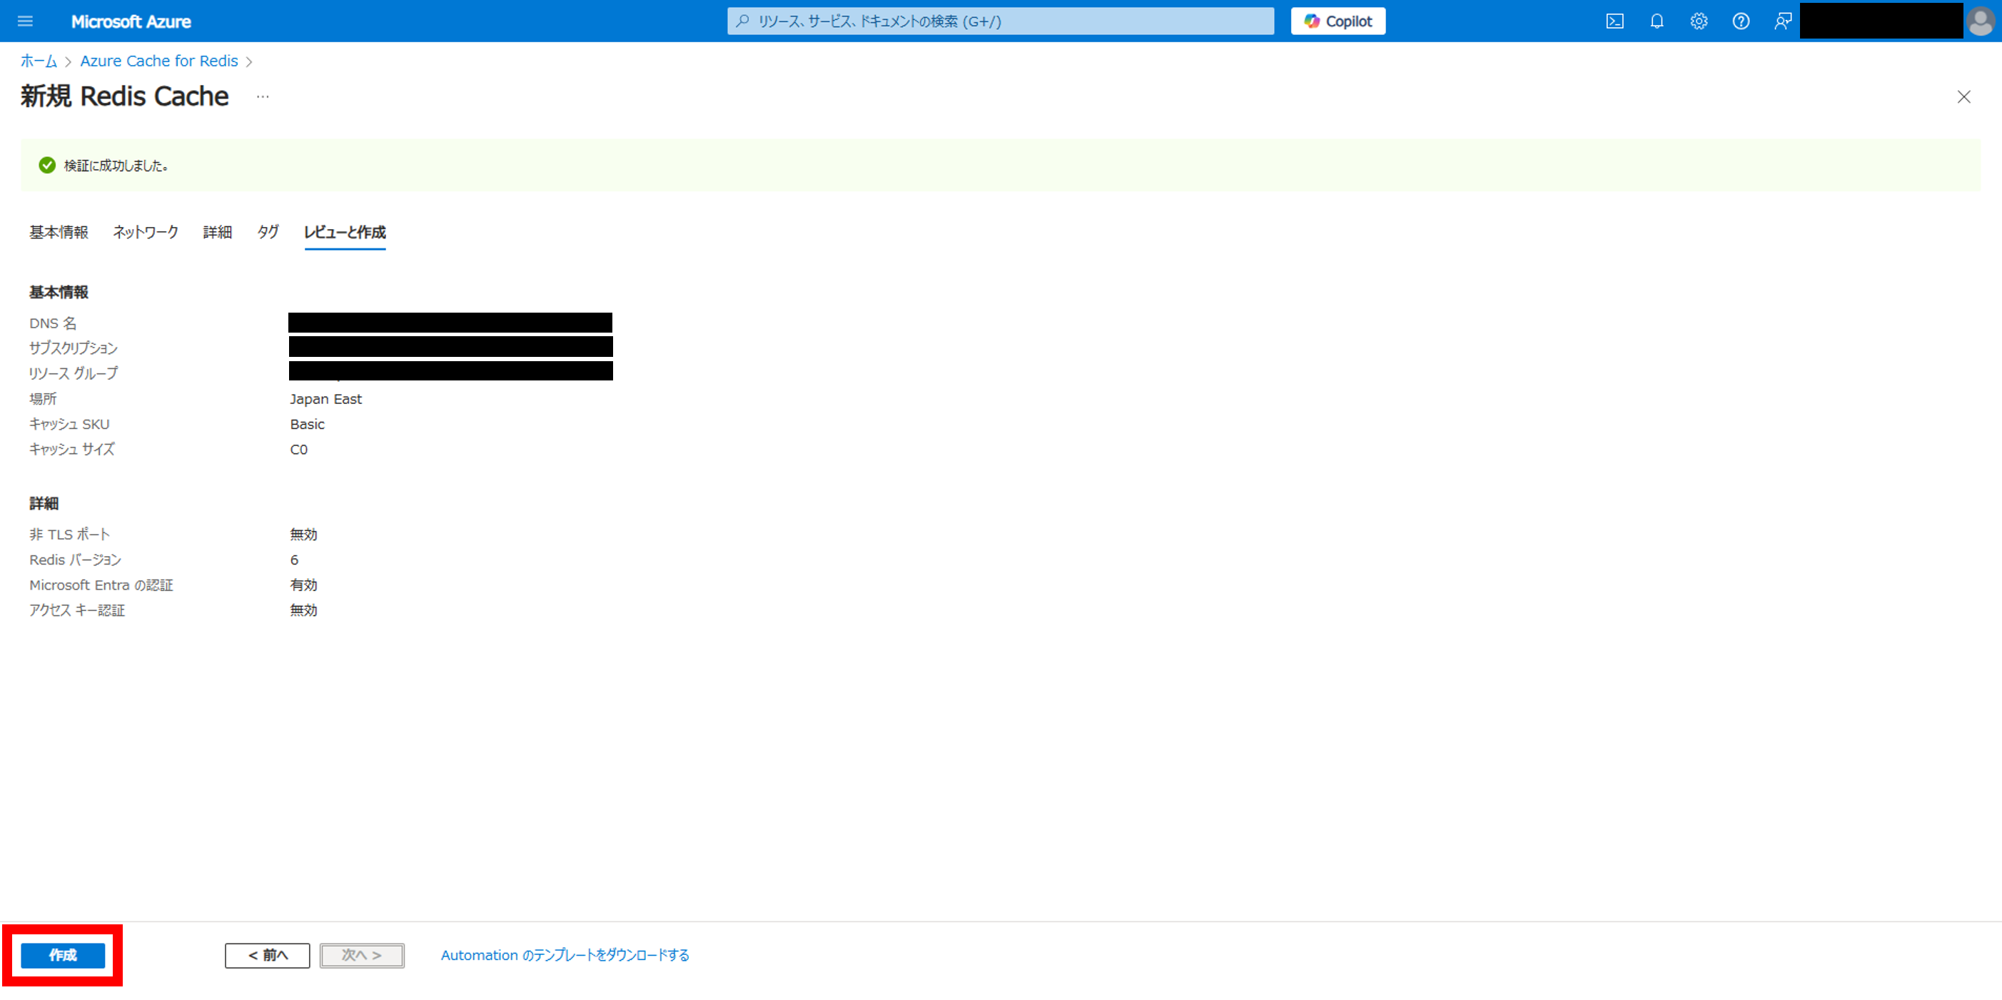Go to Azure Cache for Redis breadcrumb

158,61
